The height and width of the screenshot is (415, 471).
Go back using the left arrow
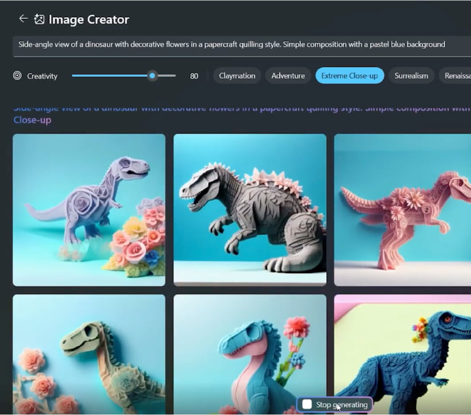(23, 19)
